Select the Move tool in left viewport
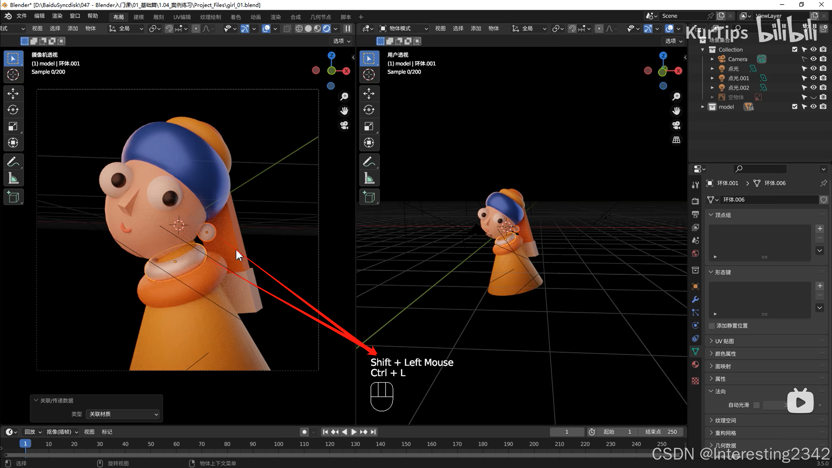 (x=13, y=94)
